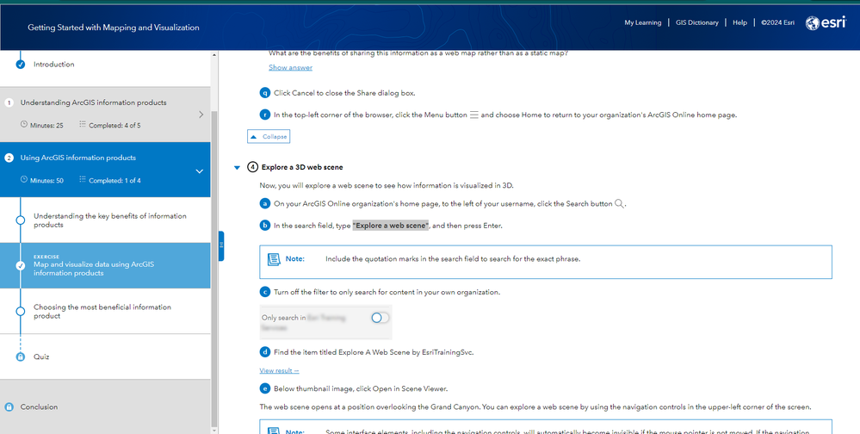Click the Only search in organization image
The width and height of the screenshot is (860, 434).
click(325, 322)
